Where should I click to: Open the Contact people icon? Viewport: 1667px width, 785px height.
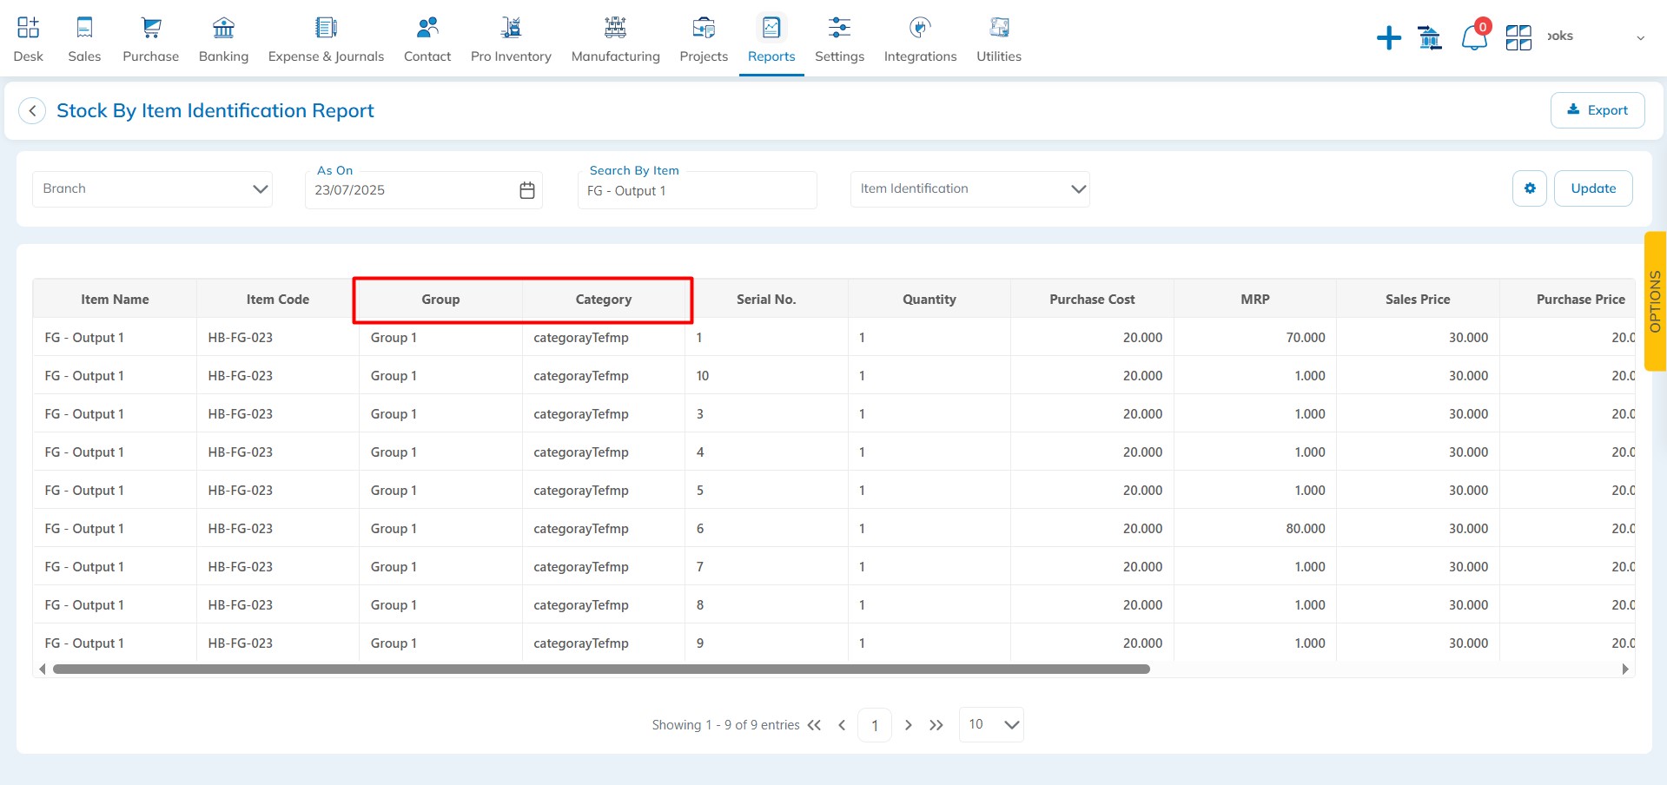coord(427,28)
